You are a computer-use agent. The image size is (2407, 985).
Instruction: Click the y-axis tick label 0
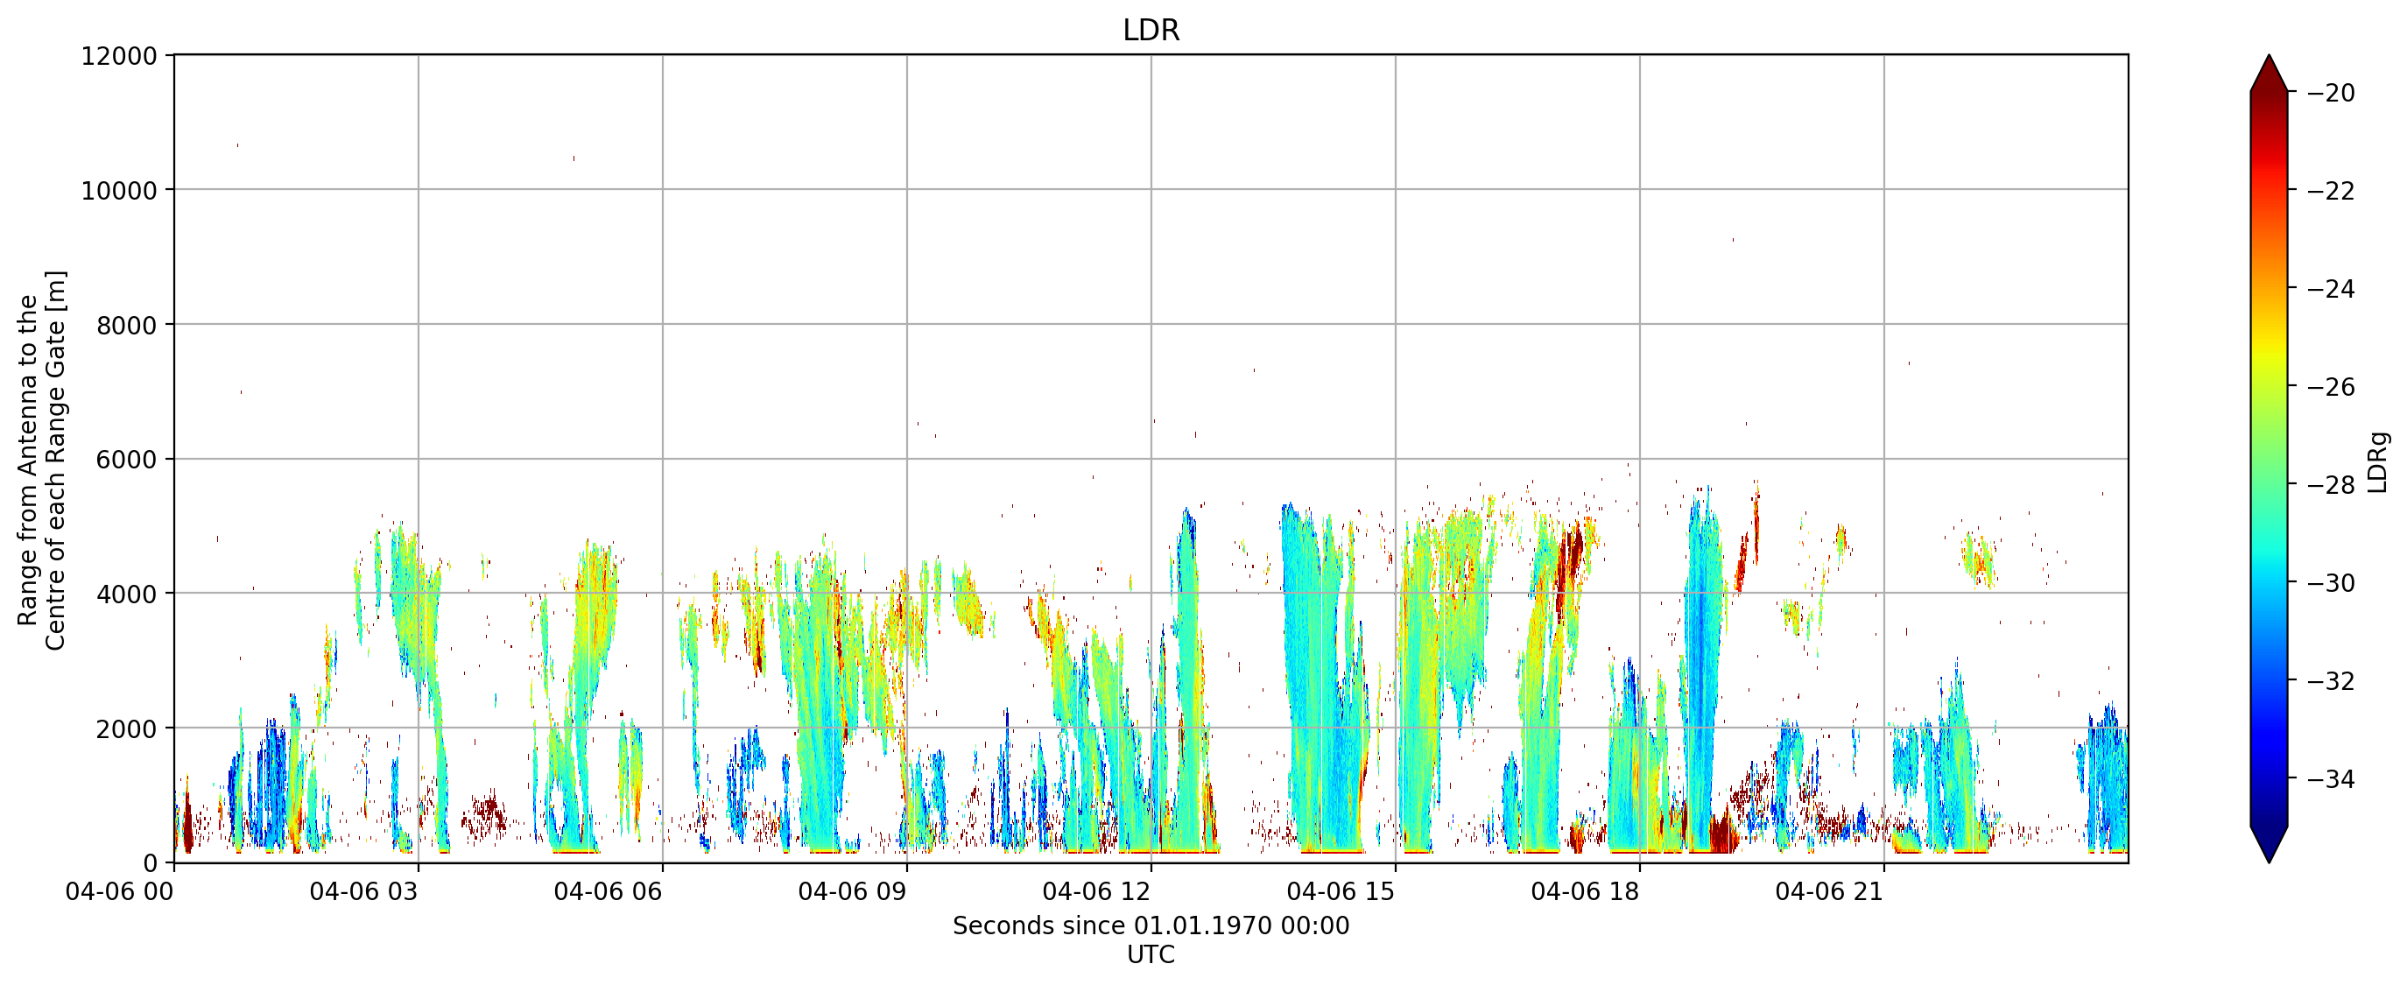click(151, 864)
